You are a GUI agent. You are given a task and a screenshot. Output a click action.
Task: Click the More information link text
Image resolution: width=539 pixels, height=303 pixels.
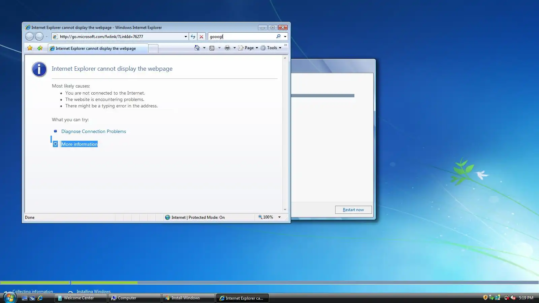[80, 144]
